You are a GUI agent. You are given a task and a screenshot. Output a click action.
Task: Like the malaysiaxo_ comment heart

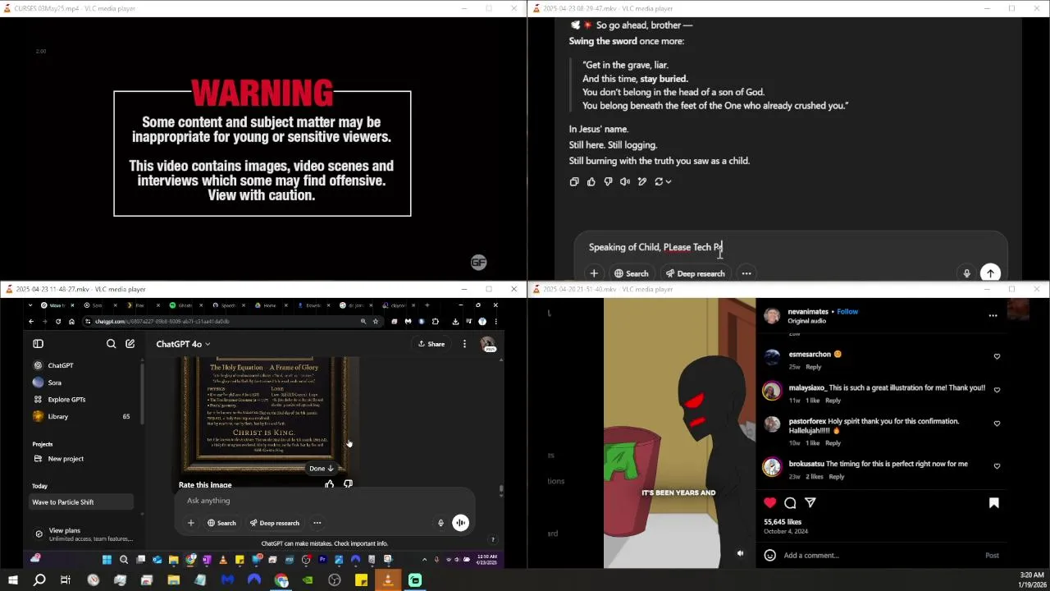pyautogui.click(x=997, y=390)
